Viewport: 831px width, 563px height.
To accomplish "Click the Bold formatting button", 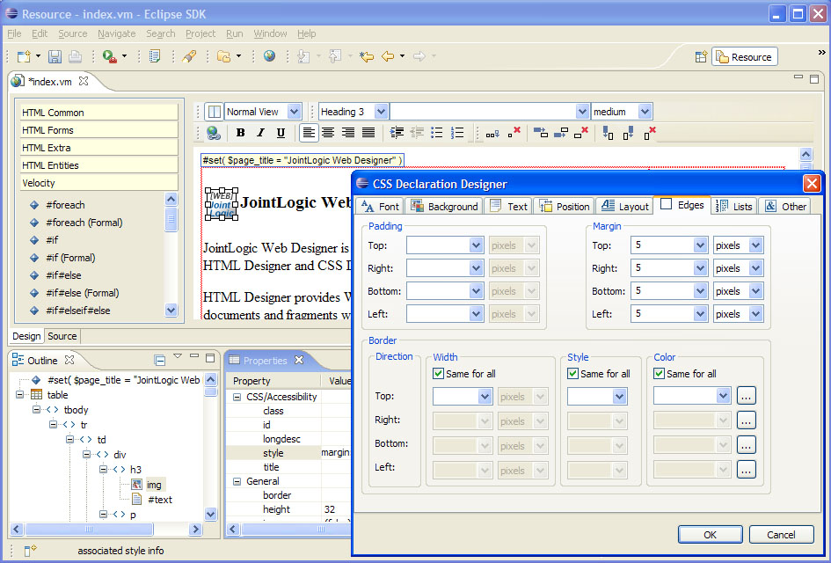I will (241, 133).
